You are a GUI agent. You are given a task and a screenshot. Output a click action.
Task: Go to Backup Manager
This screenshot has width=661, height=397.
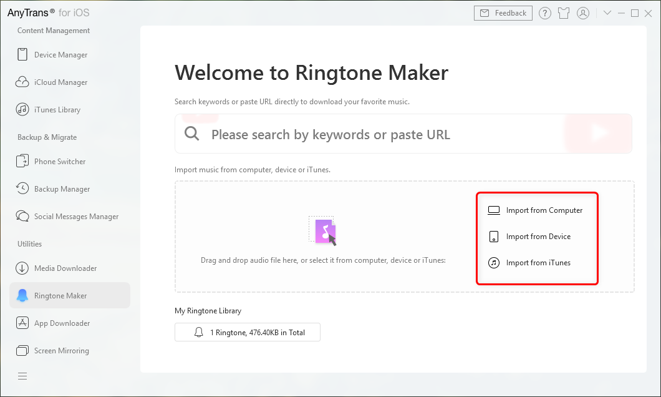pos(62,189)
